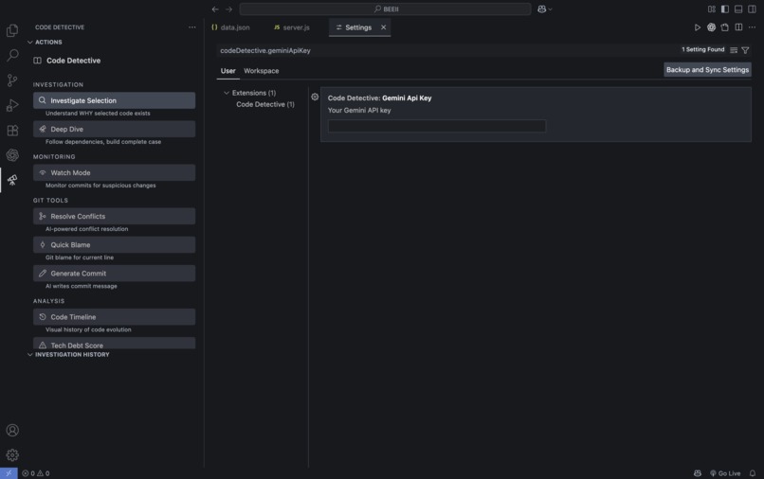
Task: Open the Source Control view
Action: tap(12, 80)
